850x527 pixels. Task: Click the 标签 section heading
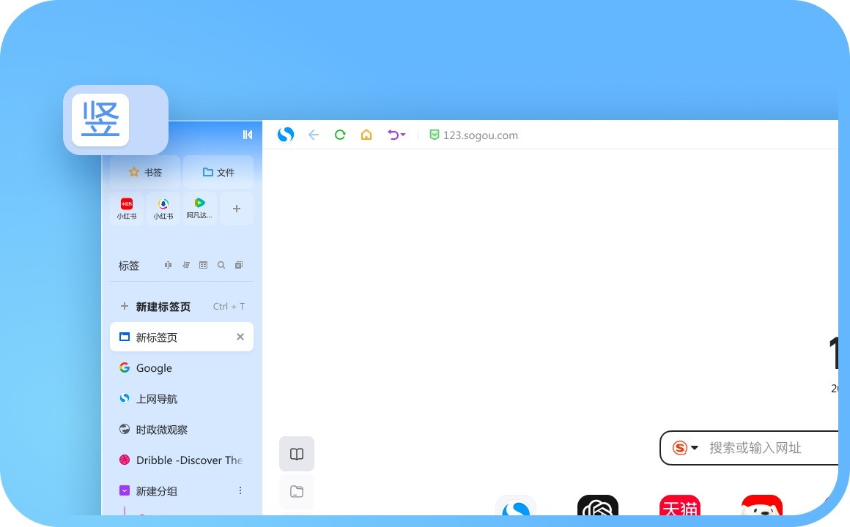click(x=129, y=266)
